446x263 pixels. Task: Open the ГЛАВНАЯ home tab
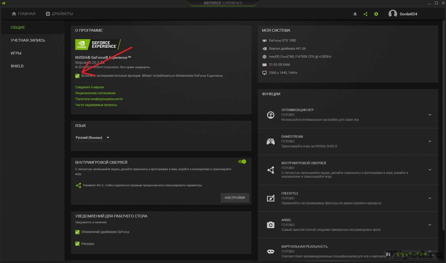point(24,14)
